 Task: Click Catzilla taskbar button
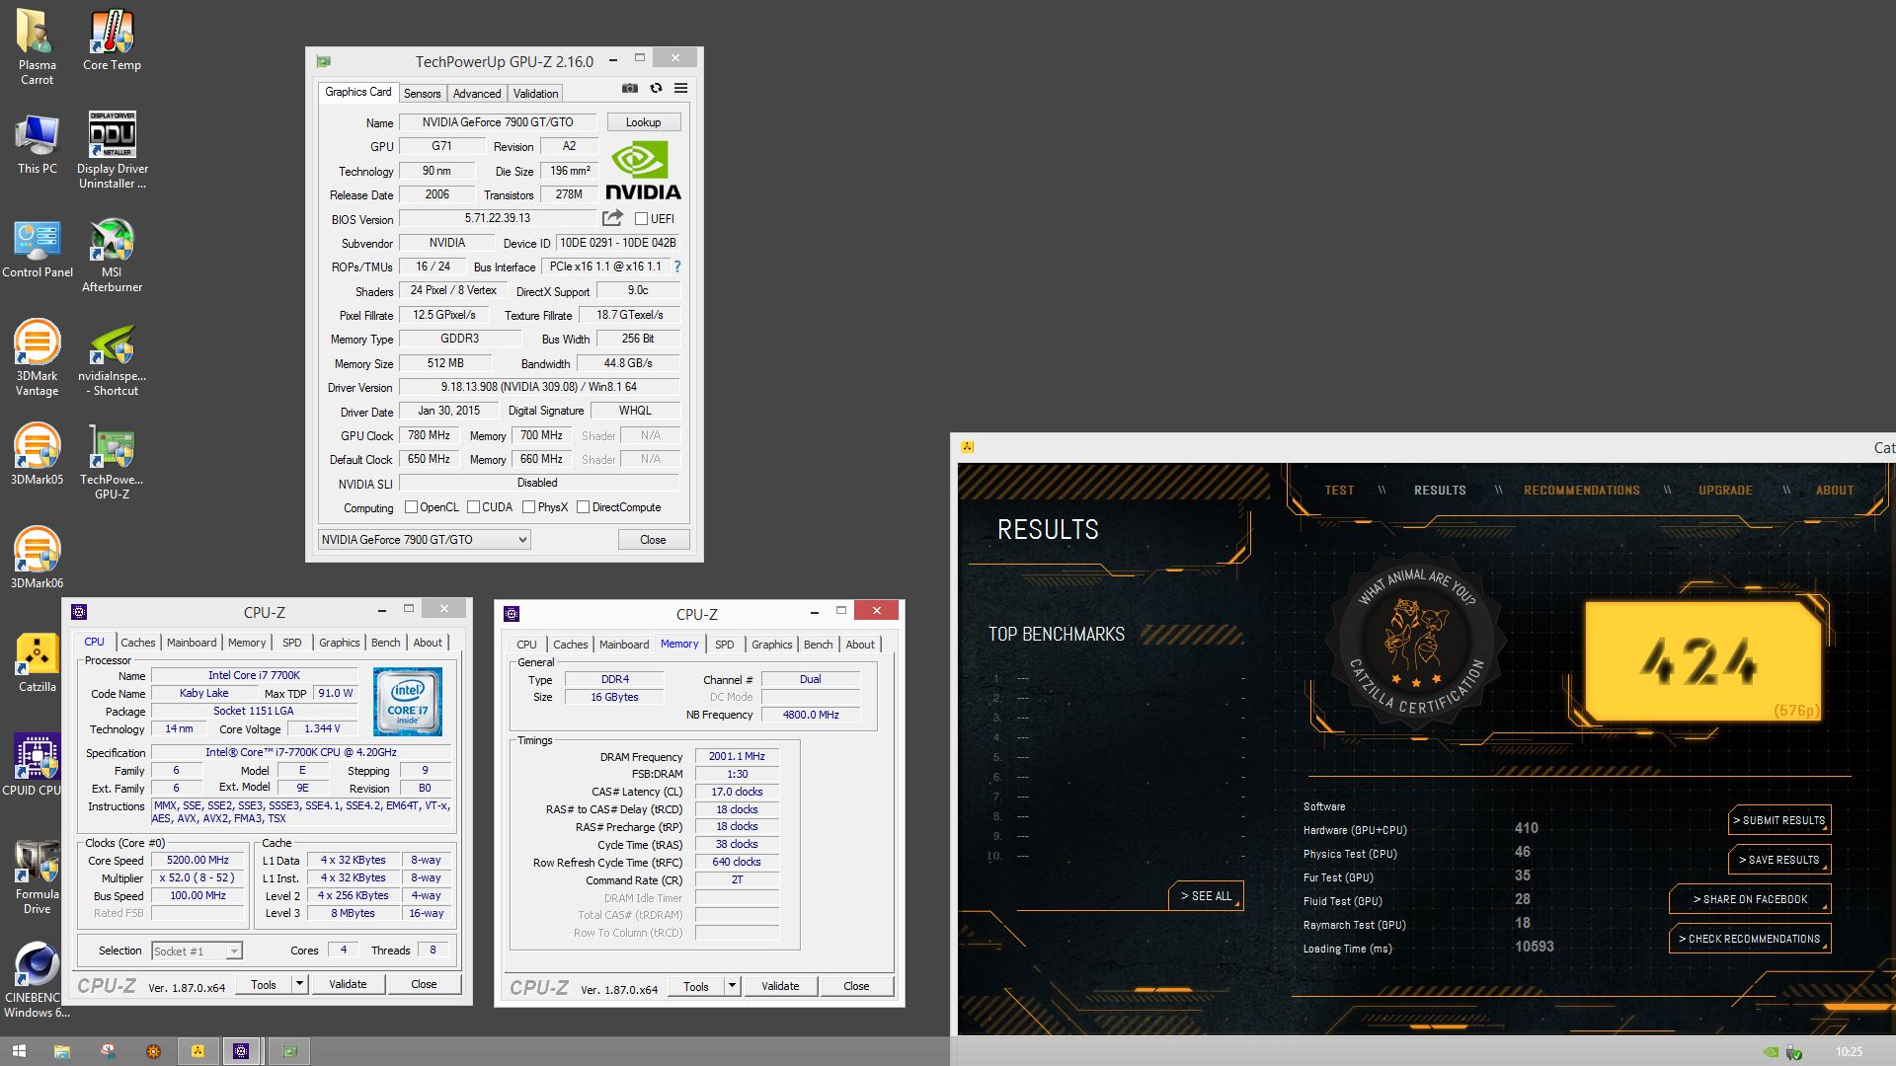(197, 1051)
